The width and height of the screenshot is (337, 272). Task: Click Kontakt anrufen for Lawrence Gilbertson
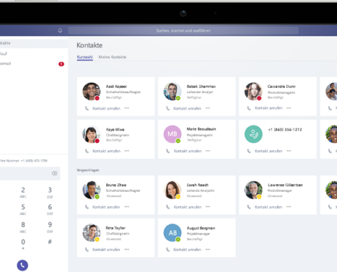click(x=268, y=207)
